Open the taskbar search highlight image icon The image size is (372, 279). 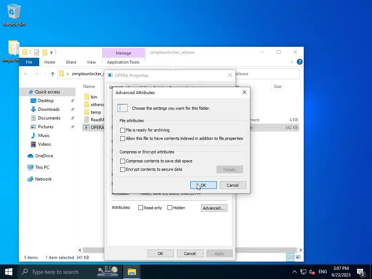tap(108, 272)
